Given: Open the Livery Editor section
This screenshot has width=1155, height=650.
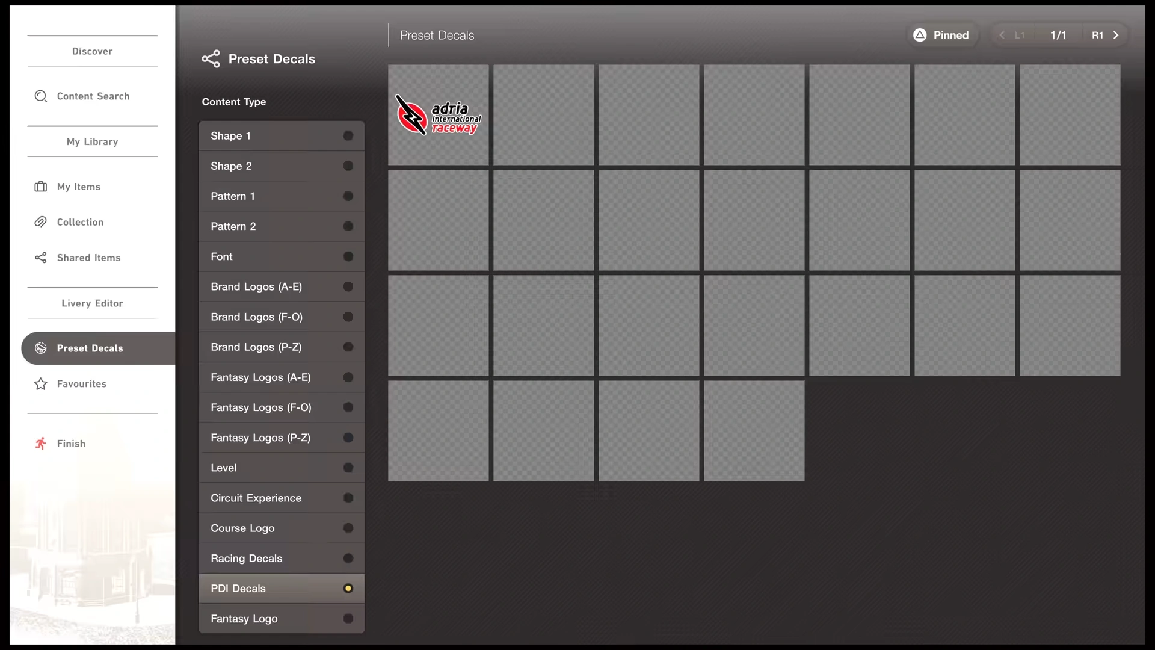Looking at the screenshot, I should coord(92,303).
